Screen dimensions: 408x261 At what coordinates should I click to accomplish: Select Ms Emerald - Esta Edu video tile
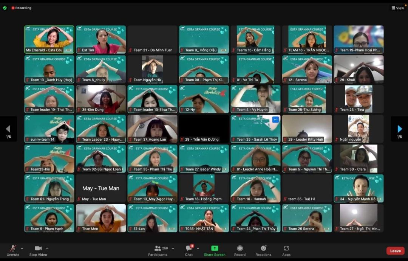pyautogui.click(x=49, y=39)
